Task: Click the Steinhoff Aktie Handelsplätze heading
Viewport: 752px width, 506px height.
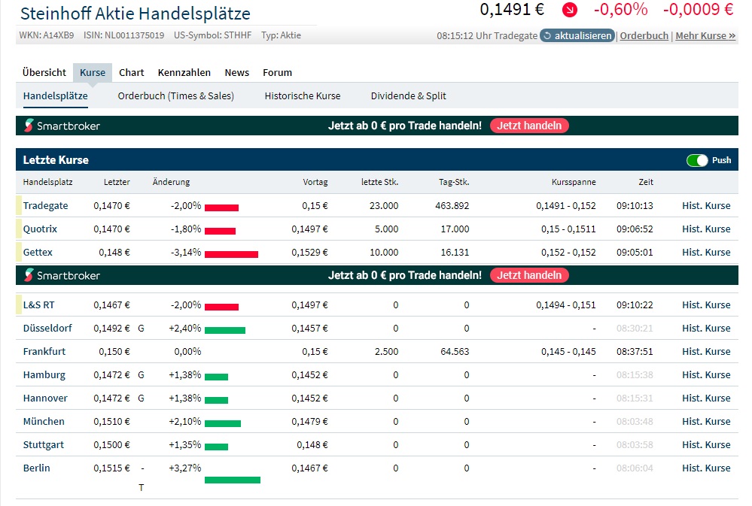Action: (x=135, y=14)
